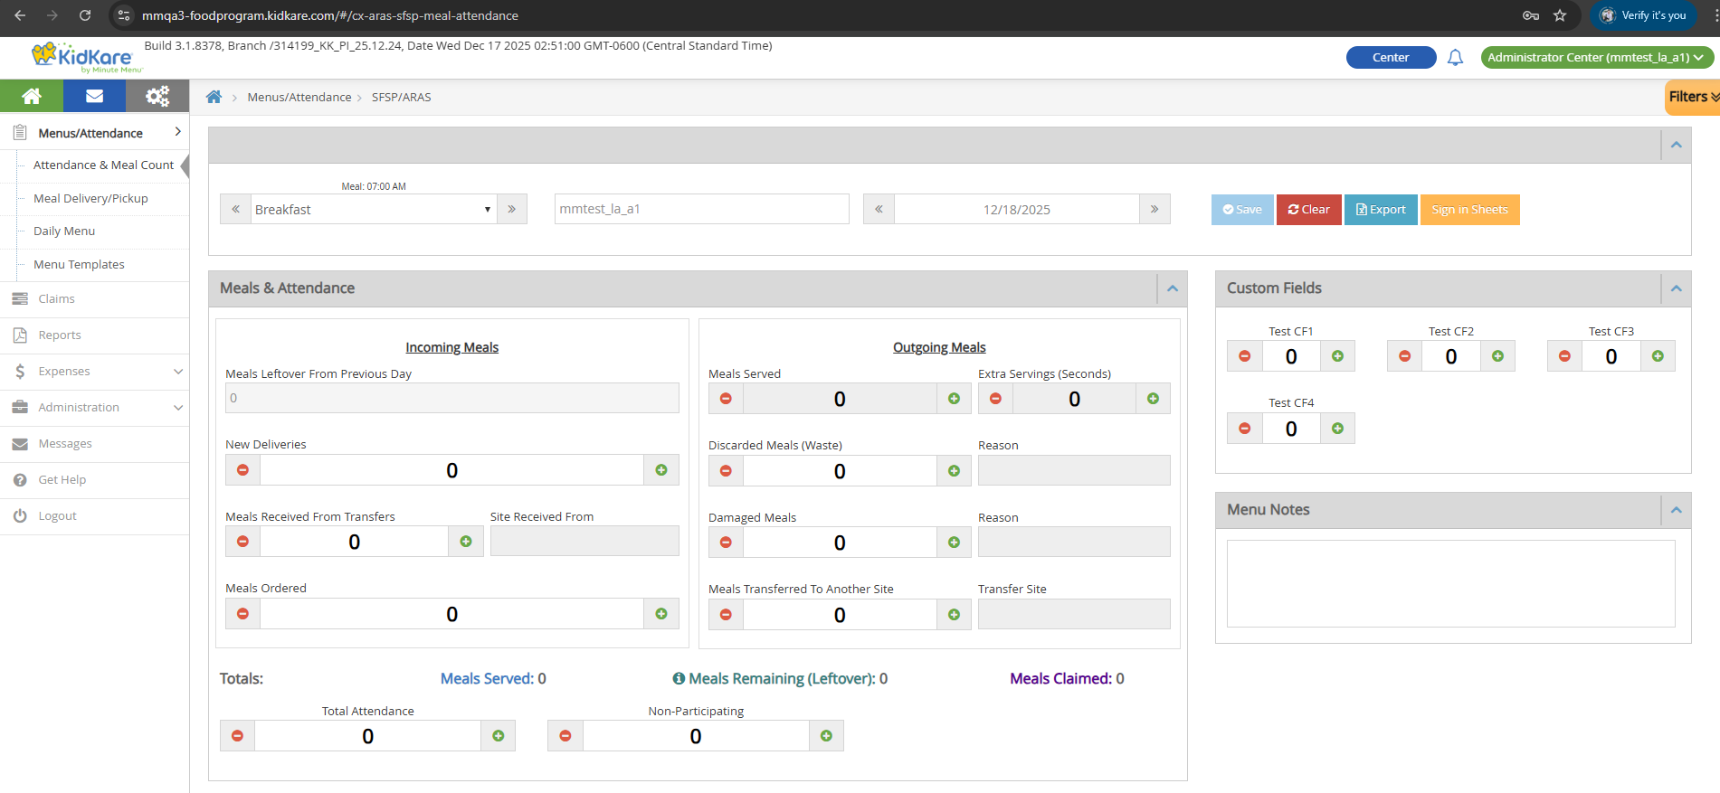Viewport: 1720px width, 793px height.
Task: Go to the next date arrow
Action: click(1155, 209)
